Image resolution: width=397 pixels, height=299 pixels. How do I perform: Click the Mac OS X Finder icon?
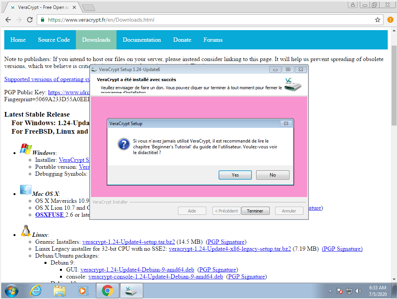click(26, 190)
